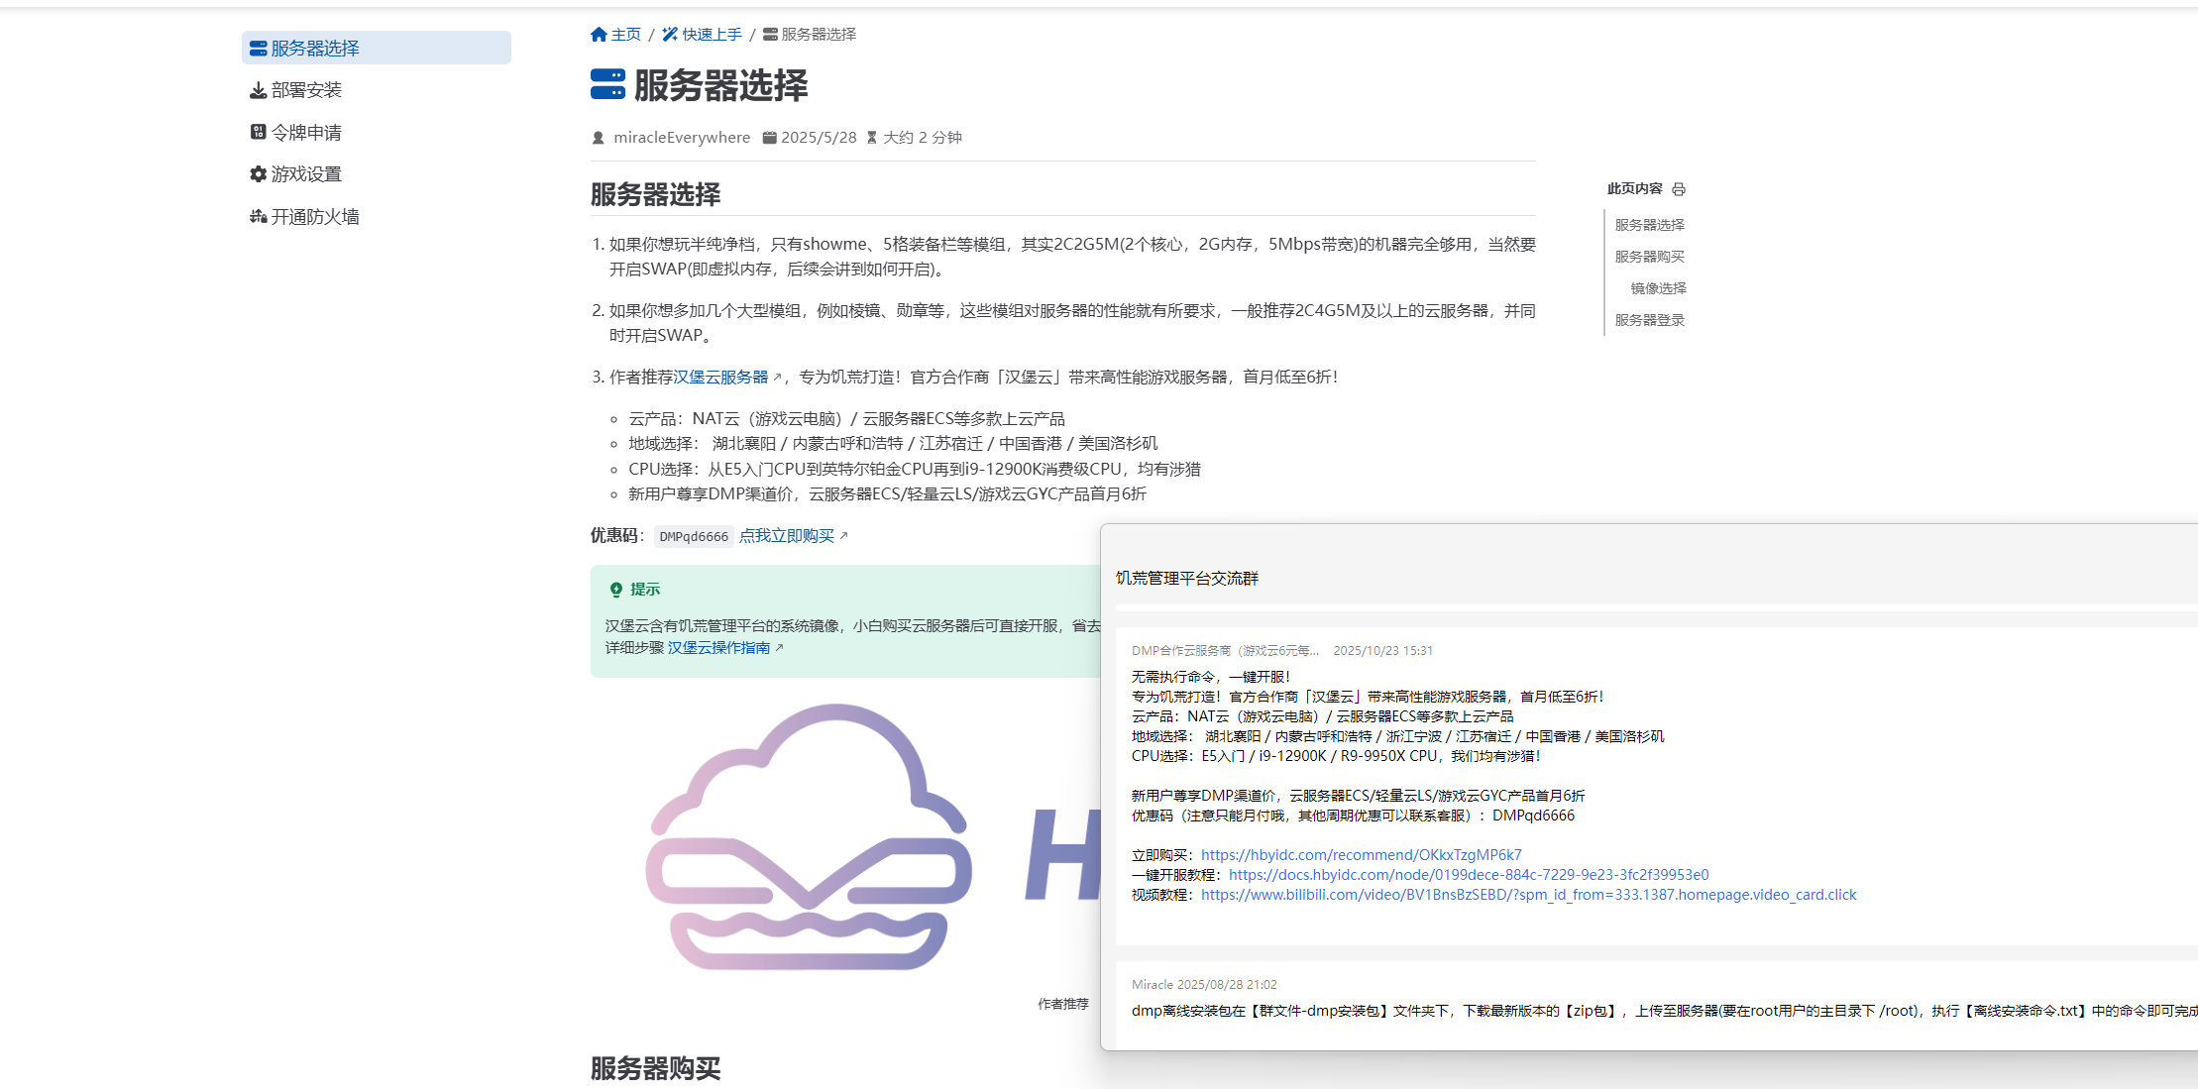Click the author icon beside miracleEverywhere

click(x=598, y=137)
